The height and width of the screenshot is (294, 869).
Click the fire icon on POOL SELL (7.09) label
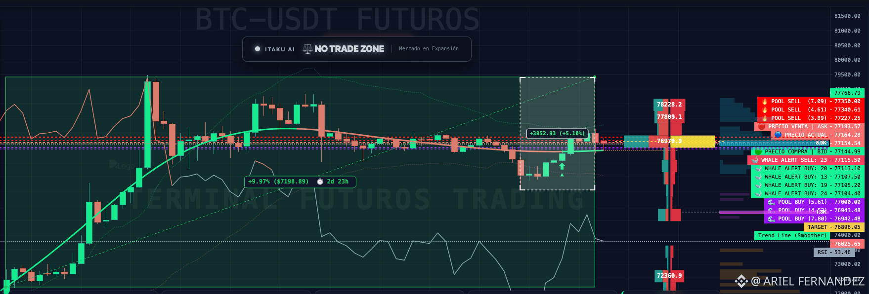(x=764, y=101)
